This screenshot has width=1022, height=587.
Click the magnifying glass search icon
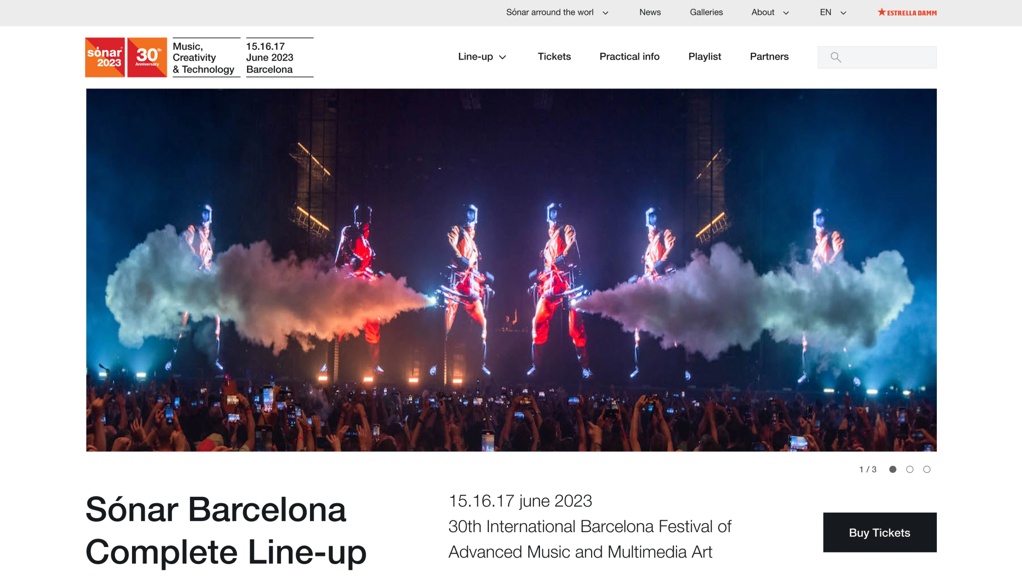[x=835, y=57]
